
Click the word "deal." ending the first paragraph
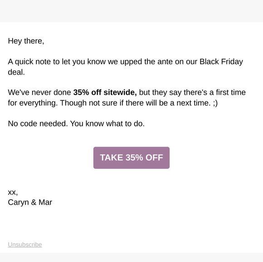tap(16, 72)
